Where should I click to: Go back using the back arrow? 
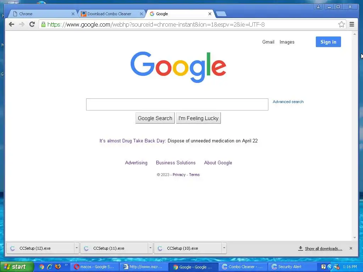pyautogui.click(x=11, y=24)
